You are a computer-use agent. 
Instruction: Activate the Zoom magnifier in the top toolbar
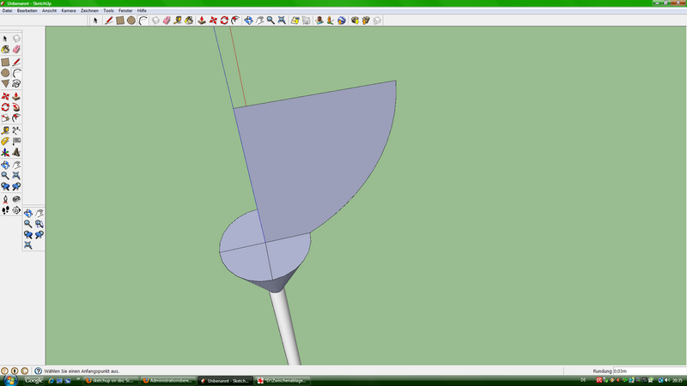270,20
